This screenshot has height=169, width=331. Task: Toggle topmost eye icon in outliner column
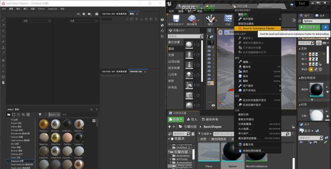point(209,47)
